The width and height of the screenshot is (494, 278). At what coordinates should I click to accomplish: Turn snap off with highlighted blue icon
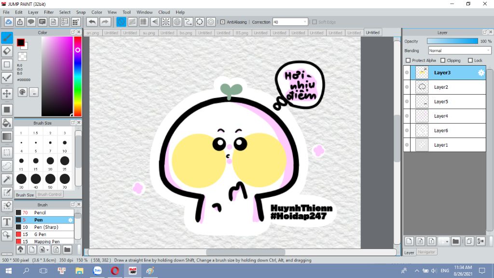[x=121, y=22]
